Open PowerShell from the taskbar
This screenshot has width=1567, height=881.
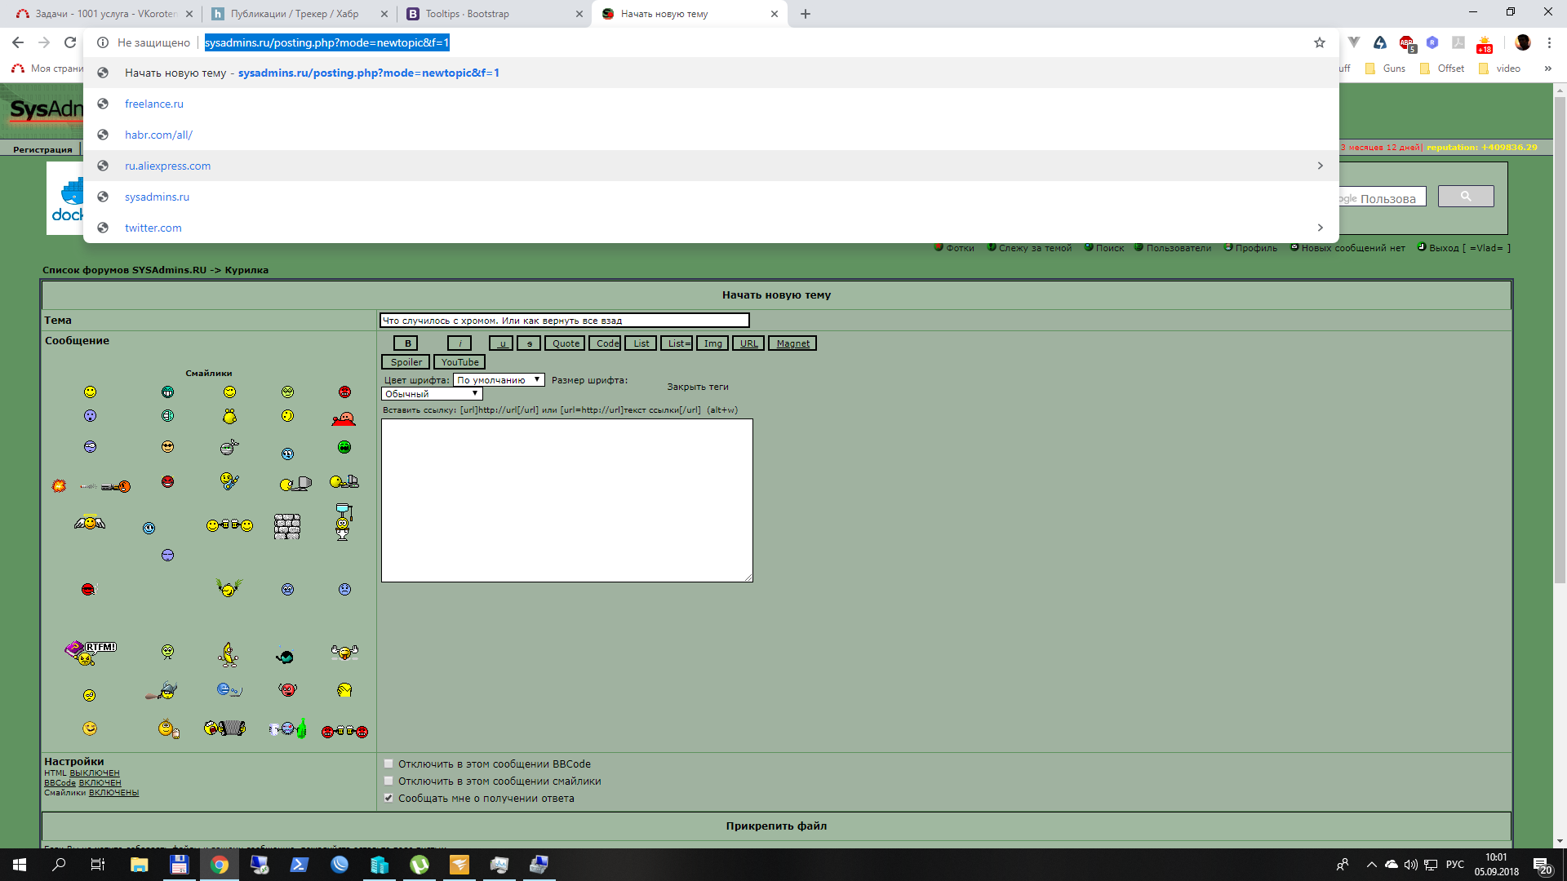click(x=300, y=865)
